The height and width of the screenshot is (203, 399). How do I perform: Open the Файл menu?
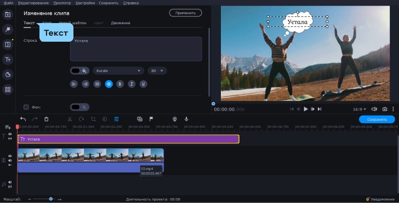(8, 3)
